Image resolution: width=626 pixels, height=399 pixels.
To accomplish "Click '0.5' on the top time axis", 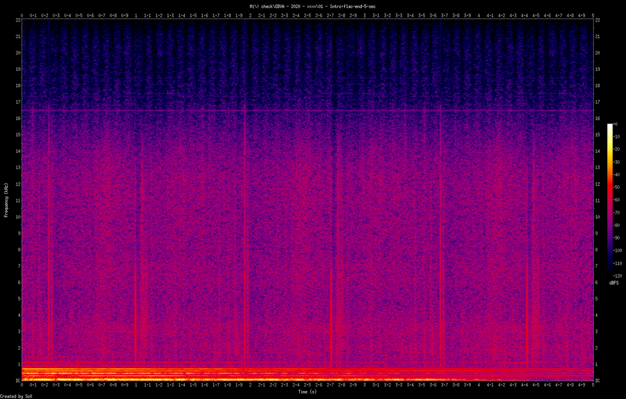I will coord(79,15).
